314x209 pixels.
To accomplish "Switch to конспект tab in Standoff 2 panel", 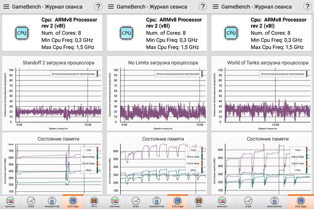I will click(x=10, y=202).
